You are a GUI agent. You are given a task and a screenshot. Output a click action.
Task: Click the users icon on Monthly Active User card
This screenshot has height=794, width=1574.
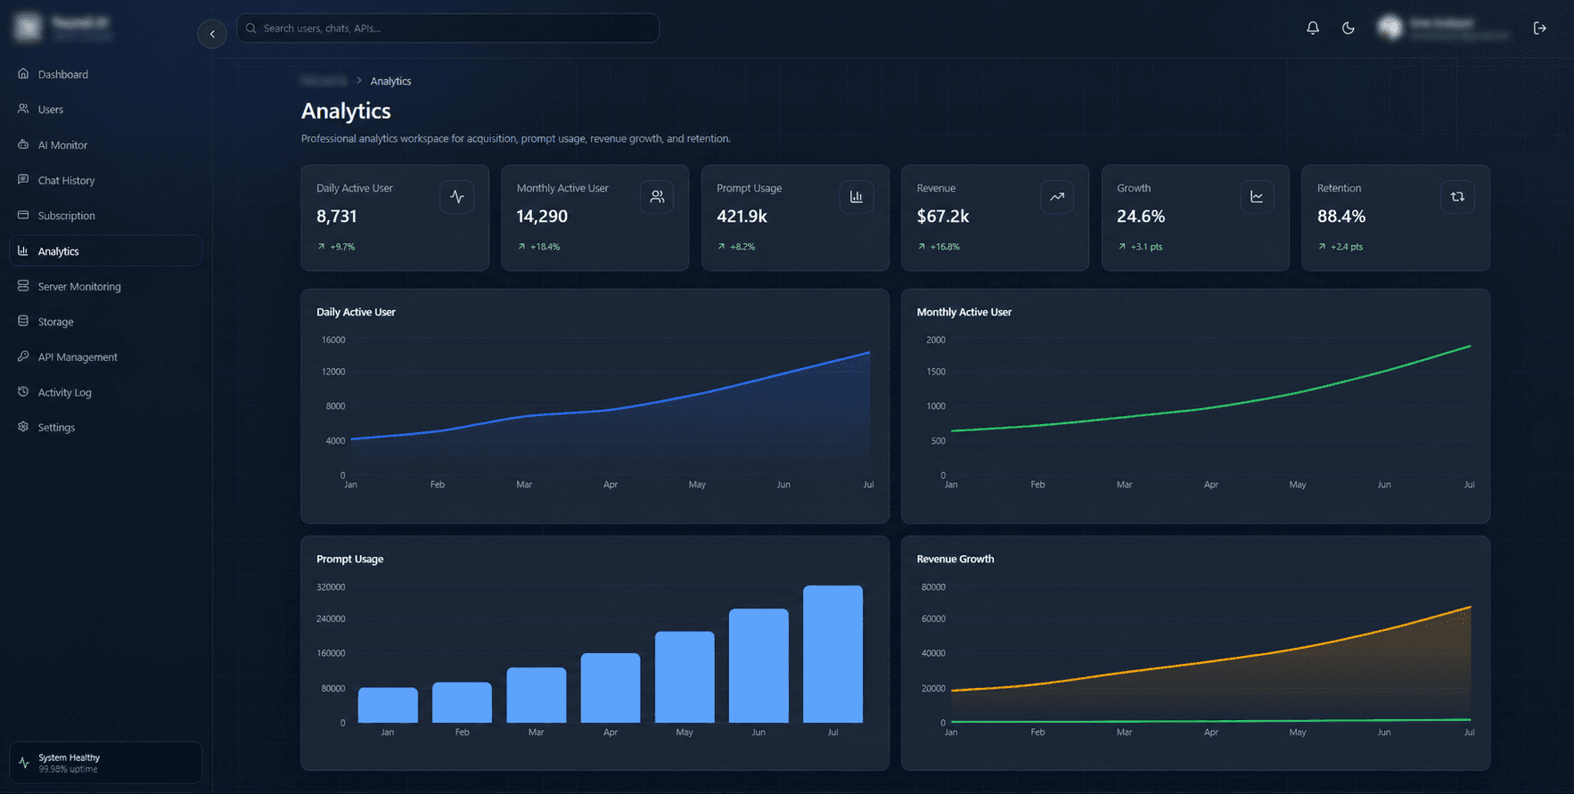point(657,197)
